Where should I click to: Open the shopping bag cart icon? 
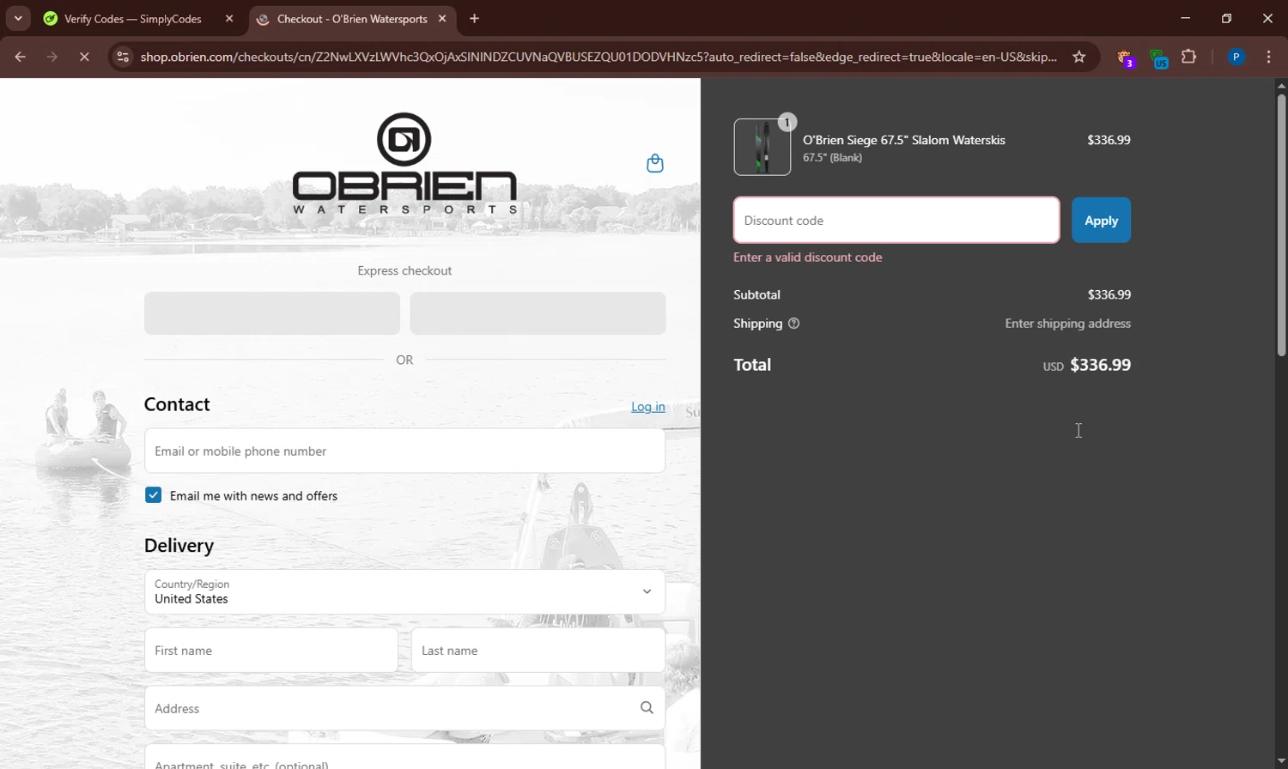655,163
